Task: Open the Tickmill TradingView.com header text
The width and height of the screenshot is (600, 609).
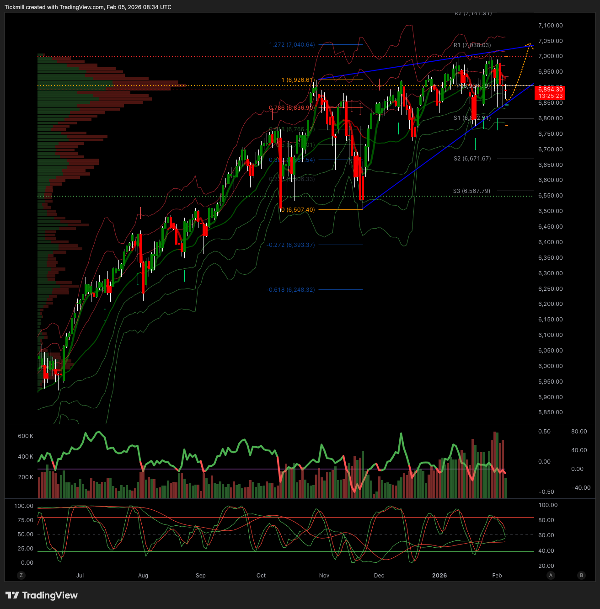Action: [x=88, y=7]
